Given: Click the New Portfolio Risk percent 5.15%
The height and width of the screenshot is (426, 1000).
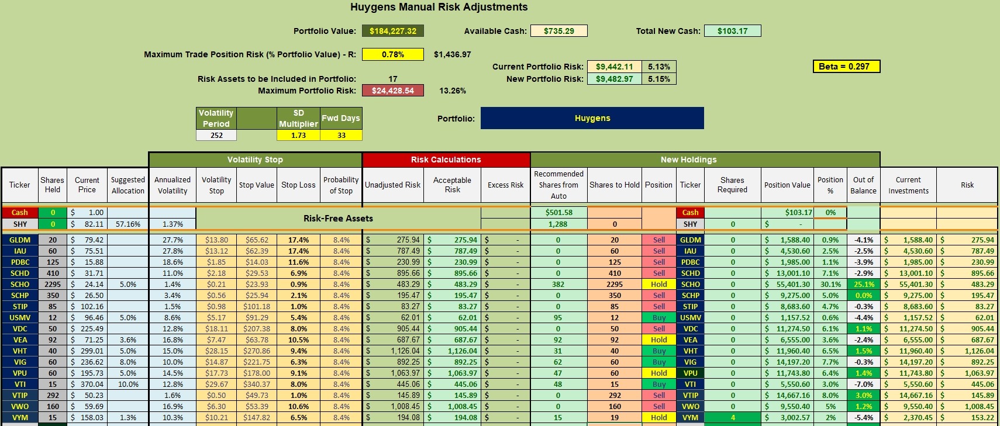Looking at the screenshot, I should [x=659, y=79].
